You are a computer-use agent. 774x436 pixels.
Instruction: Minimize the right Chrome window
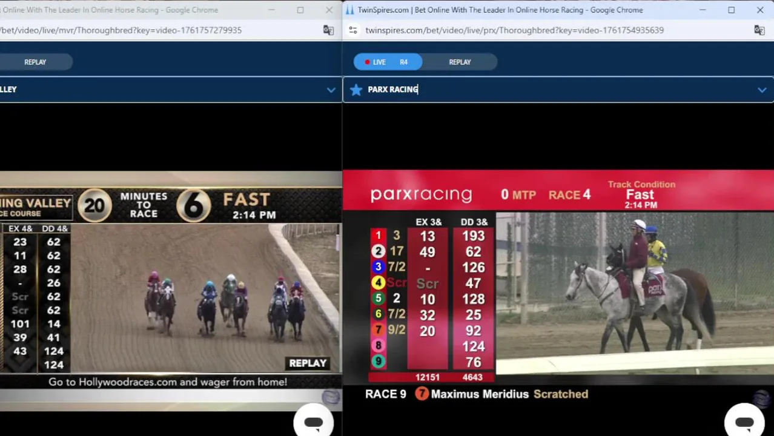click(x=703, y=10)
